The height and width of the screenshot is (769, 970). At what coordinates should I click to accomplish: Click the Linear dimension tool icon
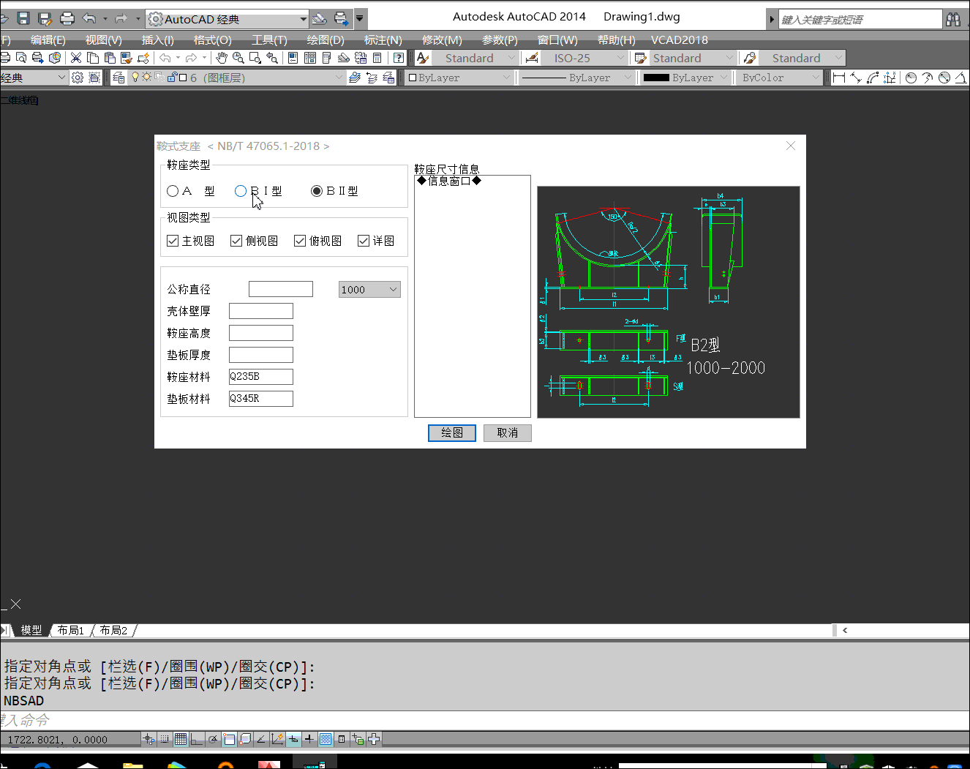[839, 78]
